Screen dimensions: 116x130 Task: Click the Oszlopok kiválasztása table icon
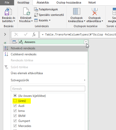[x=77, y=11]
